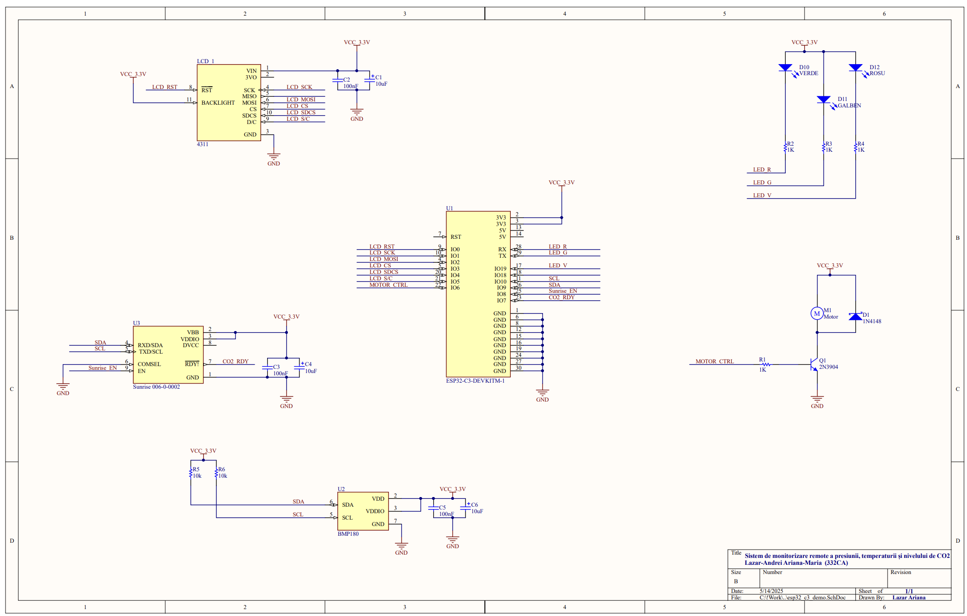967x616 pixels.
Task: Click the Date field showing 5/14/2025
Action: [771, 591]
